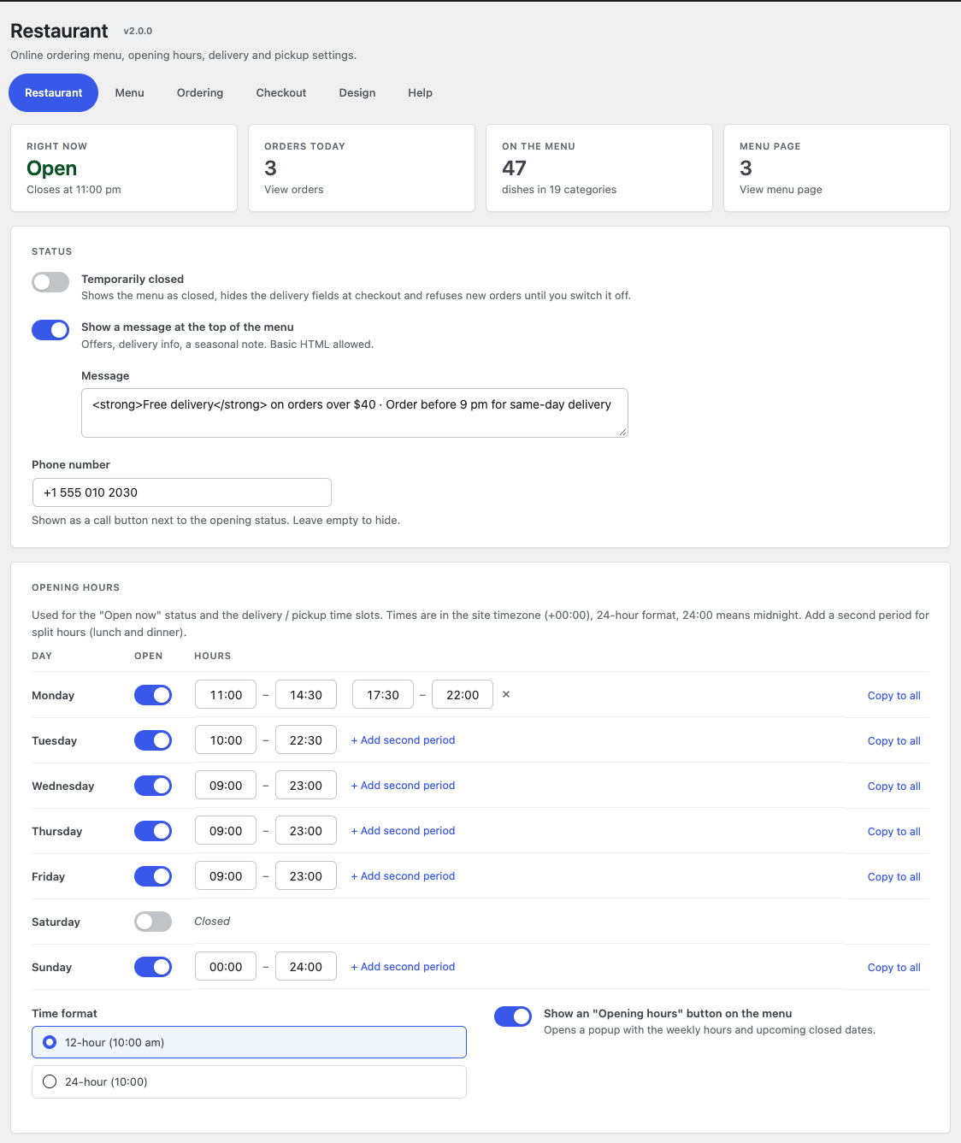
Task: Click the View menu page link
Action: tap(781, 190)
